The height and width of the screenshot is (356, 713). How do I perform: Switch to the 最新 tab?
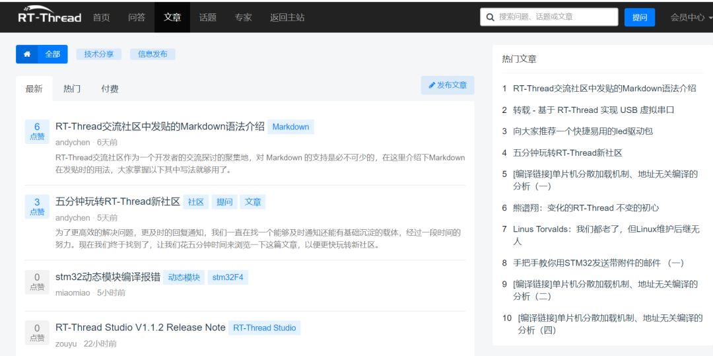click(x=34, y=89)
